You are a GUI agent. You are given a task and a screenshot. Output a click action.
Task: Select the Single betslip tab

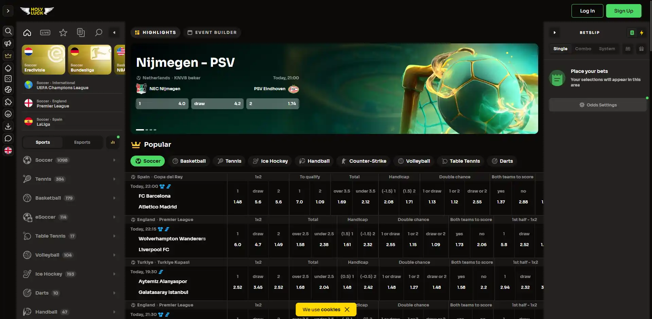click(x=560, y=49)
